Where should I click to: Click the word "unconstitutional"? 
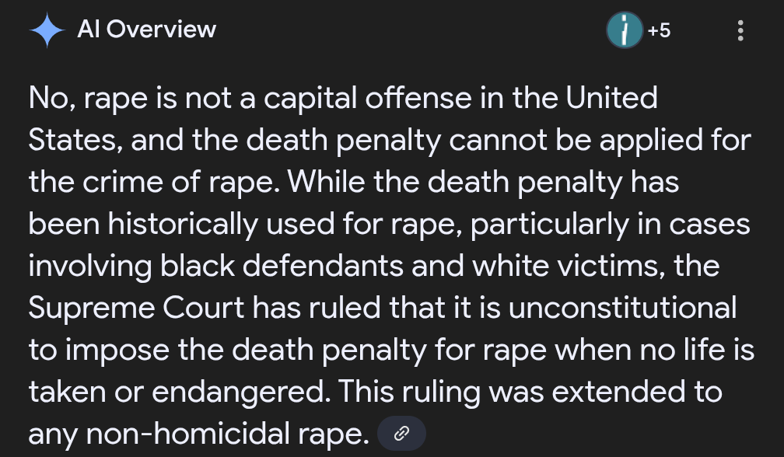(x=622, y=308)
